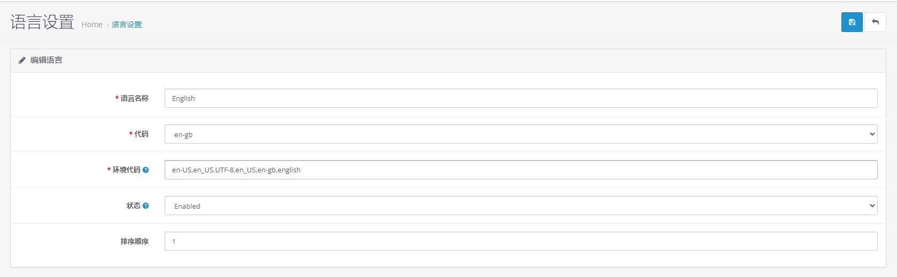Click the help icon next to 环境代码
Viewport: 897px width, 277px height.
(x=146, y=170)
